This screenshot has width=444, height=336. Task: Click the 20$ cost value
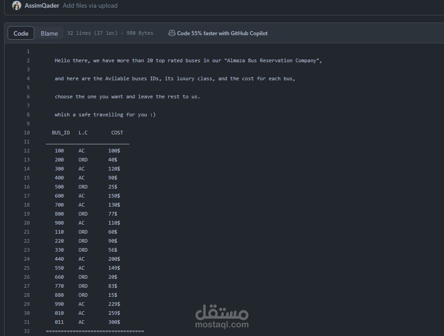click(113, 277)
